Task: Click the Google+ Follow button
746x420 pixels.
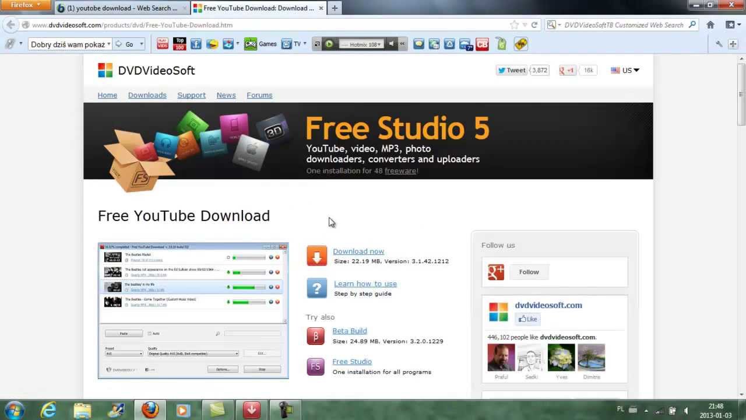Action: [x=529, y=272]
